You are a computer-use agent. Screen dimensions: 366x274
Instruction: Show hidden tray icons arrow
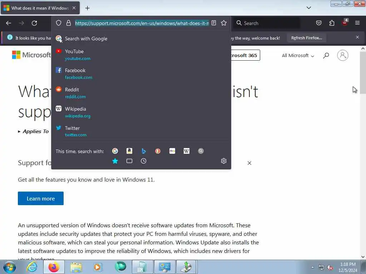pos(312,267)
